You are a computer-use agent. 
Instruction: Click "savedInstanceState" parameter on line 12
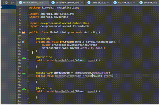[x=100, y=42]
